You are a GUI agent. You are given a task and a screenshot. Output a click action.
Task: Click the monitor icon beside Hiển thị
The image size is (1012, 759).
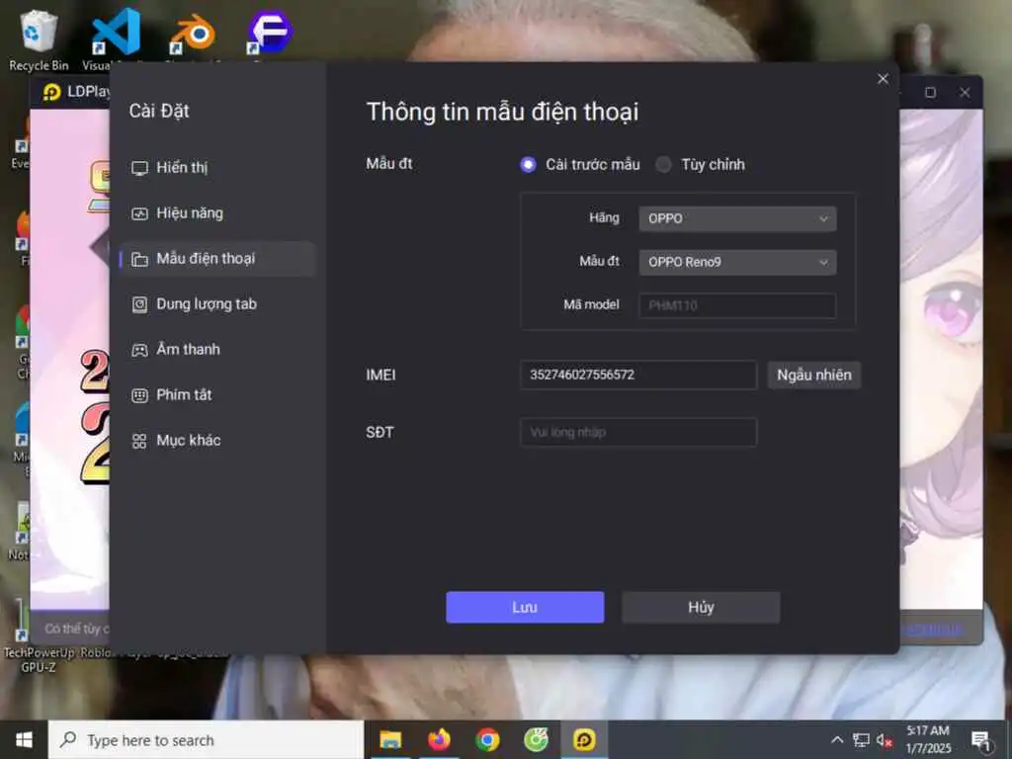tap(139, 168)
